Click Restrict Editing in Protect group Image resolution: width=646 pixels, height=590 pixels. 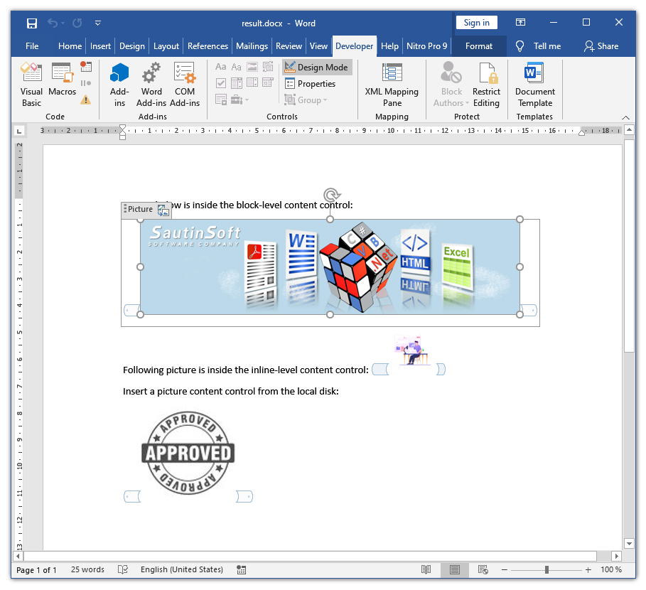[486, 84]
